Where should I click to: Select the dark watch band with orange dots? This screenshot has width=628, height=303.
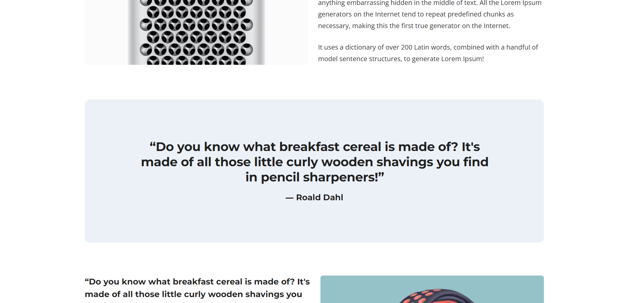point(437,296)
